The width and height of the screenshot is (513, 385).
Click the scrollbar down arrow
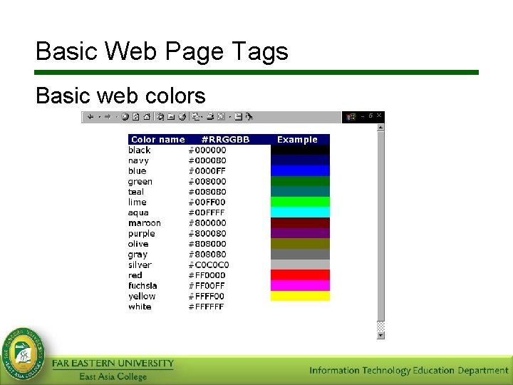point(380,335)
